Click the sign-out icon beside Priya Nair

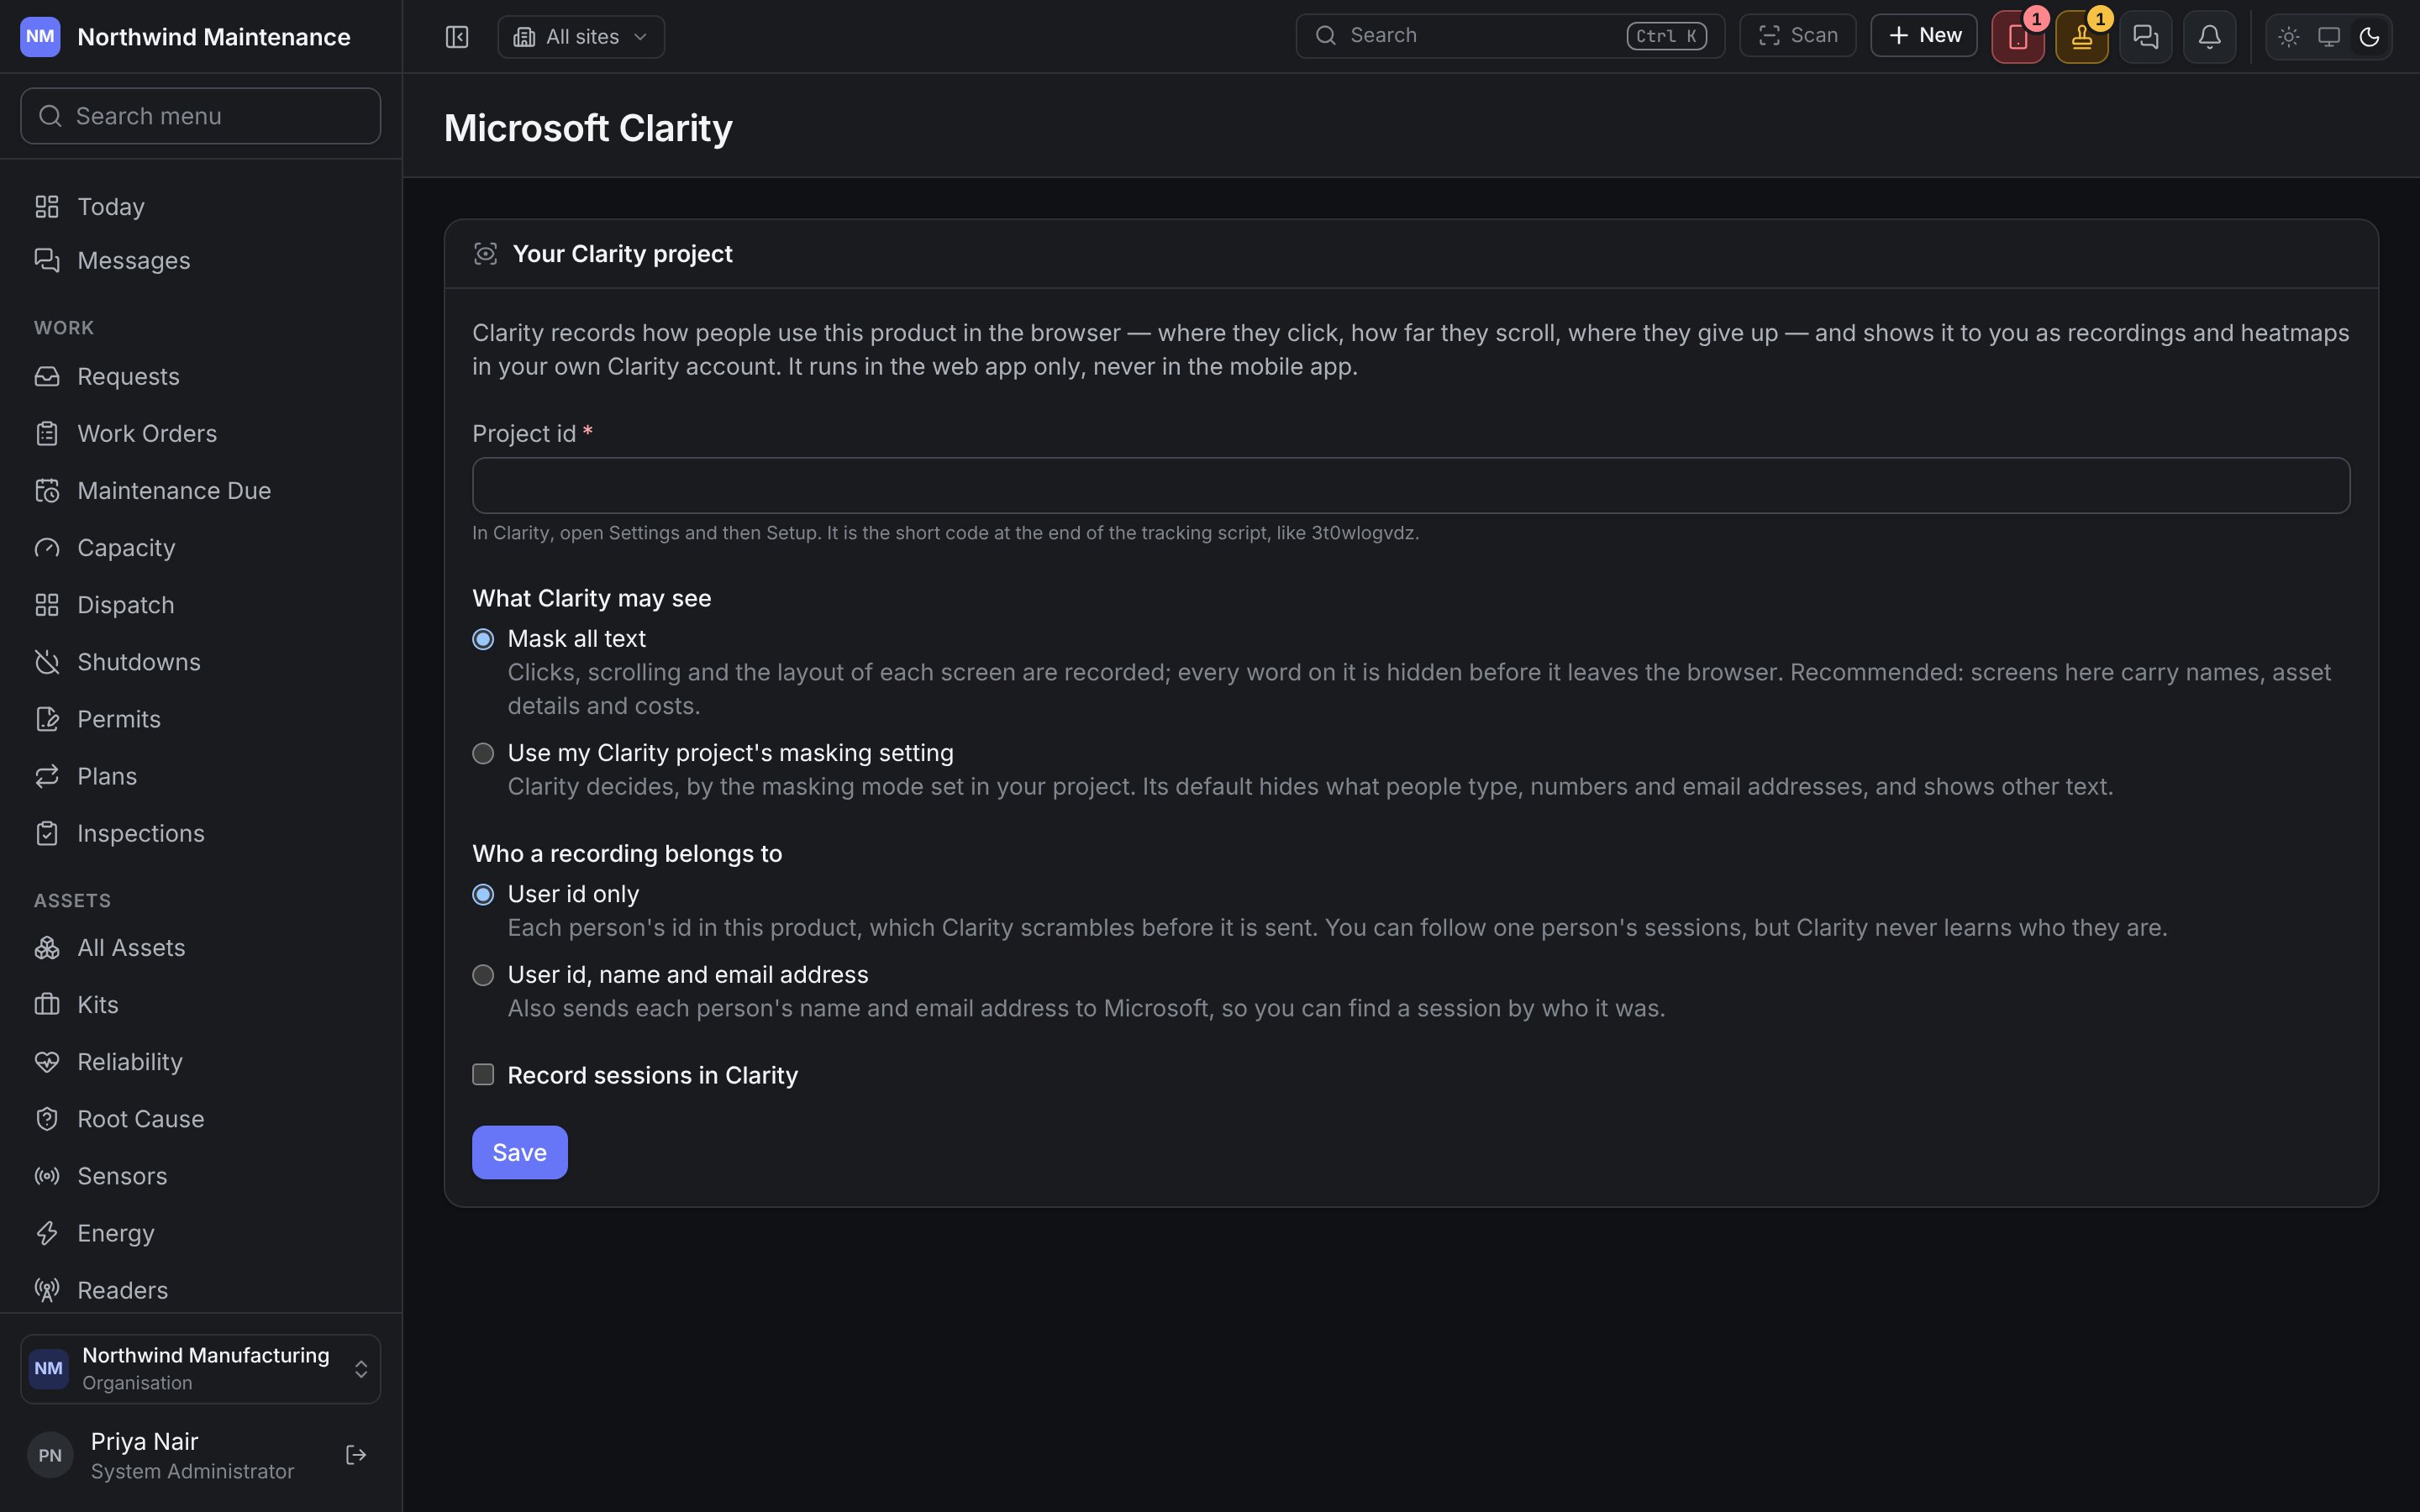356,1455
